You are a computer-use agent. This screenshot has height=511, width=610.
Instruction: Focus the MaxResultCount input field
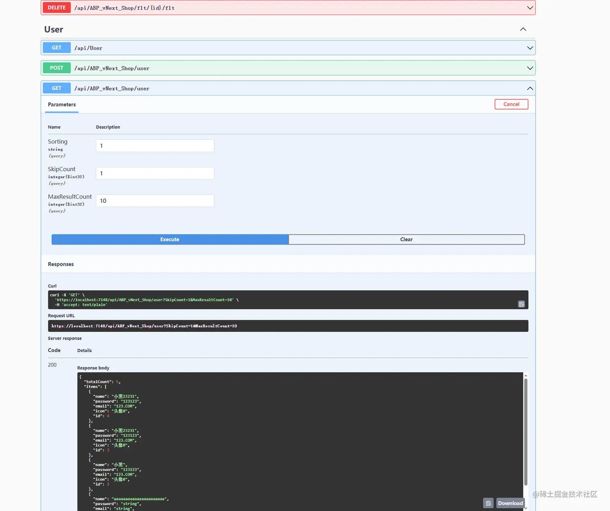[155, 201]
